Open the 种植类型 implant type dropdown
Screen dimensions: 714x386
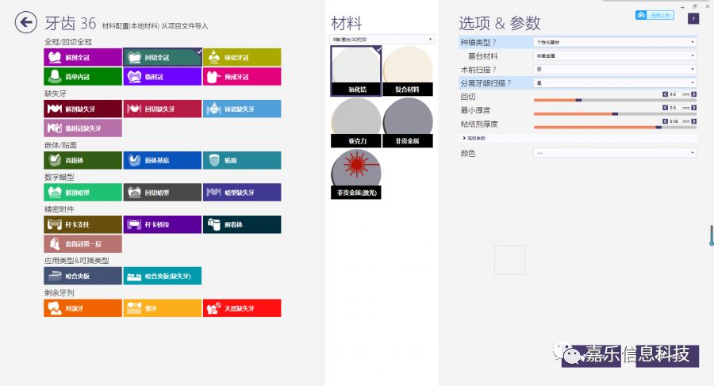615,42
